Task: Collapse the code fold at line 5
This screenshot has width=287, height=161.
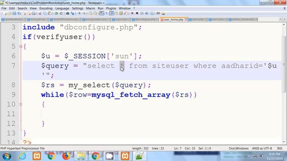Action: coord(21,47)
